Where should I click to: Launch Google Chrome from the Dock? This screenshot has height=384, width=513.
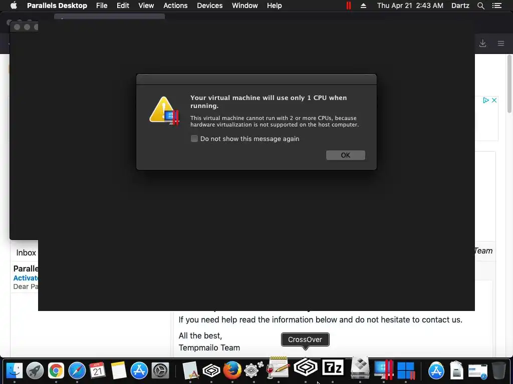coord(56,370)
